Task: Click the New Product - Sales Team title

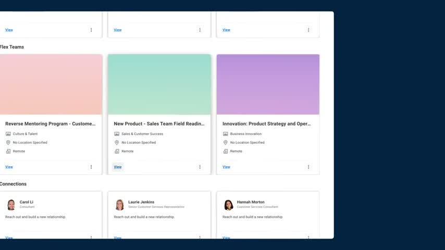Action: [x=159, y=124]
